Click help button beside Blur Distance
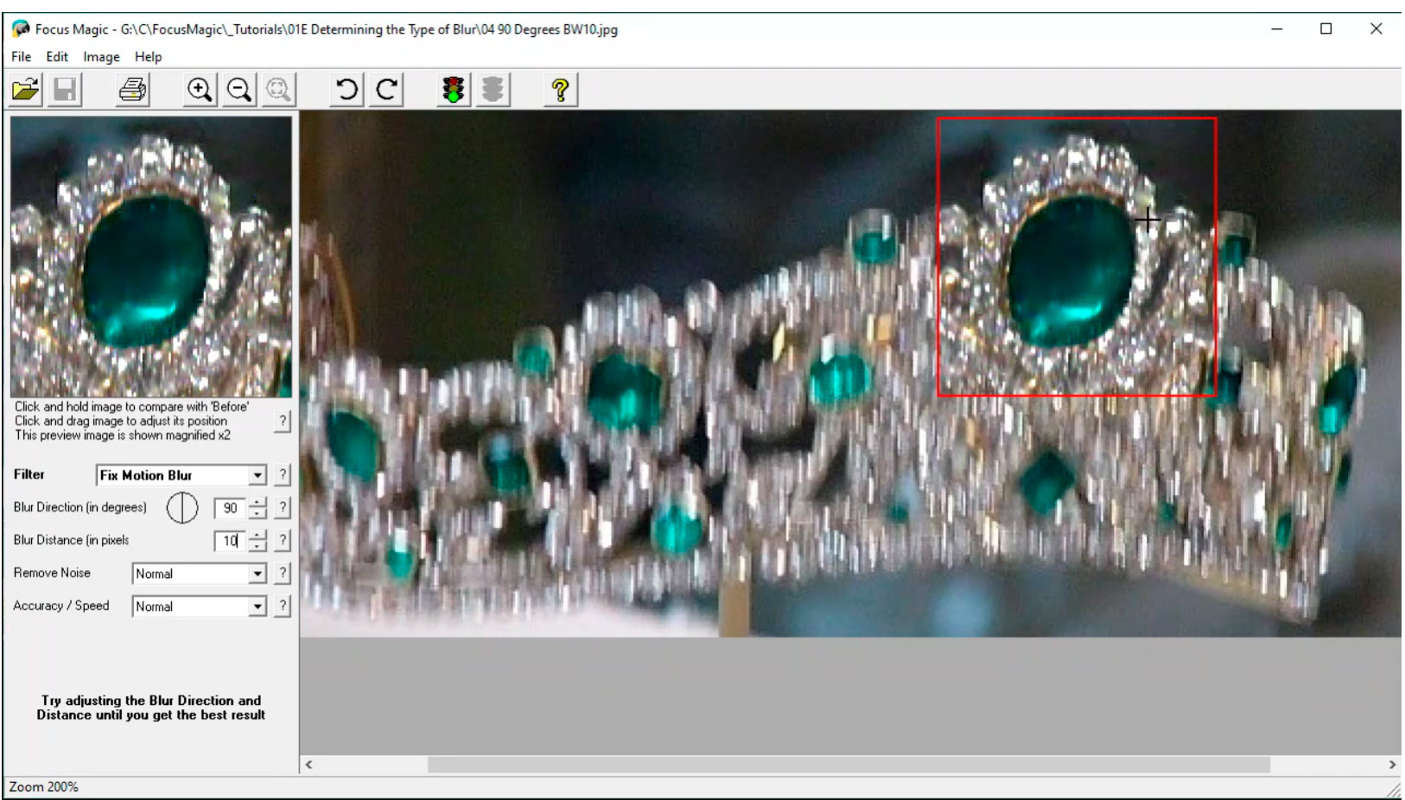1405x800 pixels. coord(283,541)
